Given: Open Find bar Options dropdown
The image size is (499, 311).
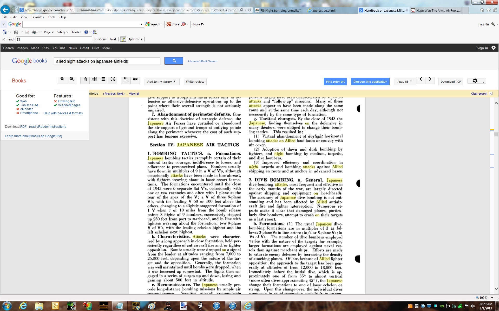Looking at the screenshot, I should click(x=135, y=39).
